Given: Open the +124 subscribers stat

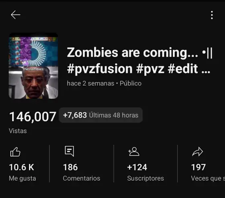Looking at the screenshot, I should coord(137,167).
